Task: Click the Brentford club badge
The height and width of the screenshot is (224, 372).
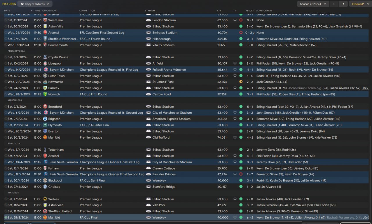Action: point(45,107)
